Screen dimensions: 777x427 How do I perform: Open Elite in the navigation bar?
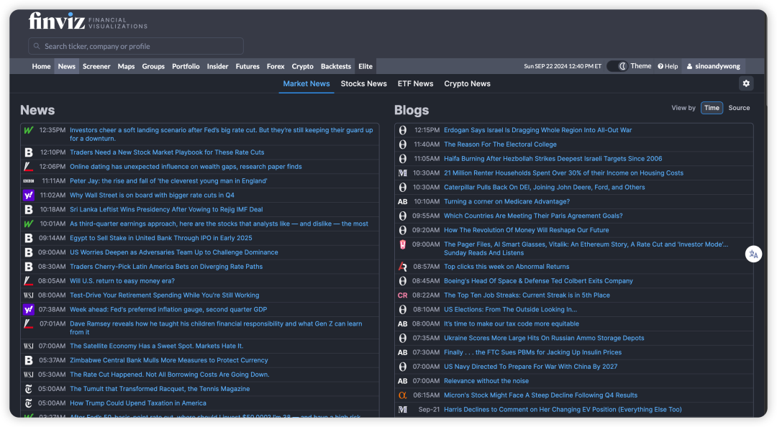[365, 66]
